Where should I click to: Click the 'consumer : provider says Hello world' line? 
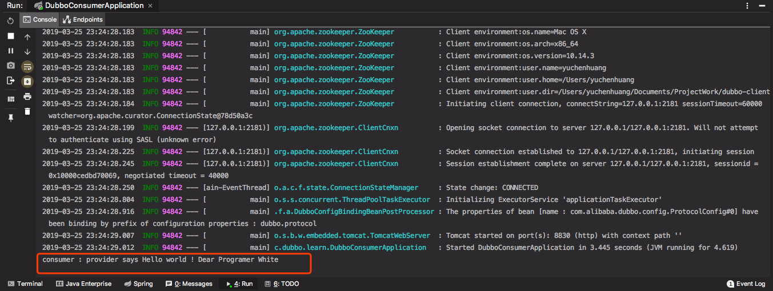(161, 260)
